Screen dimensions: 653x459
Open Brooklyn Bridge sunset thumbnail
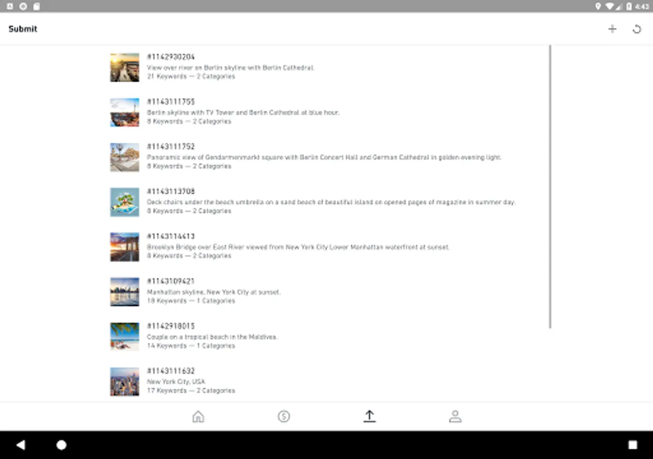(x=124, y=247)
